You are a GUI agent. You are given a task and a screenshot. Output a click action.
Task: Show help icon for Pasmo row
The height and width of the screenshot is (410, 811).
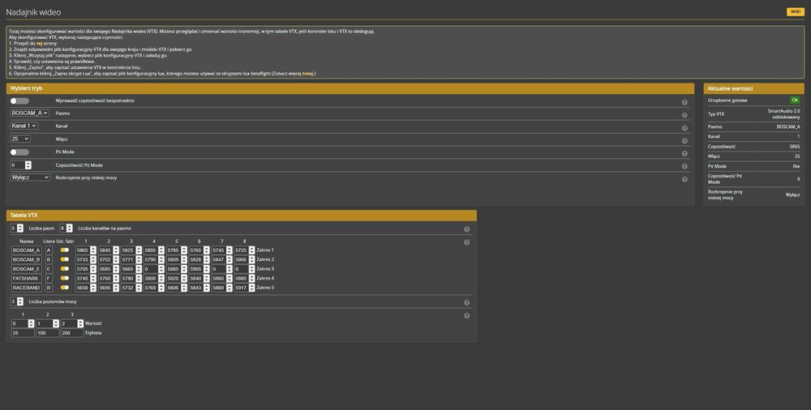(x=684, y=115)
